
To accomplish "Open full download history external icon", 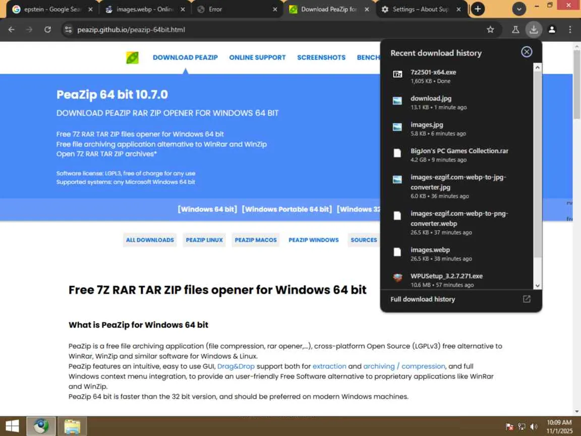I will point(526,299).
